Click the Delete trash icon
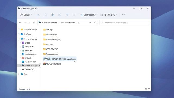This screenshot has width=174, height=98. pyautogui.click(x=74, y=15)
